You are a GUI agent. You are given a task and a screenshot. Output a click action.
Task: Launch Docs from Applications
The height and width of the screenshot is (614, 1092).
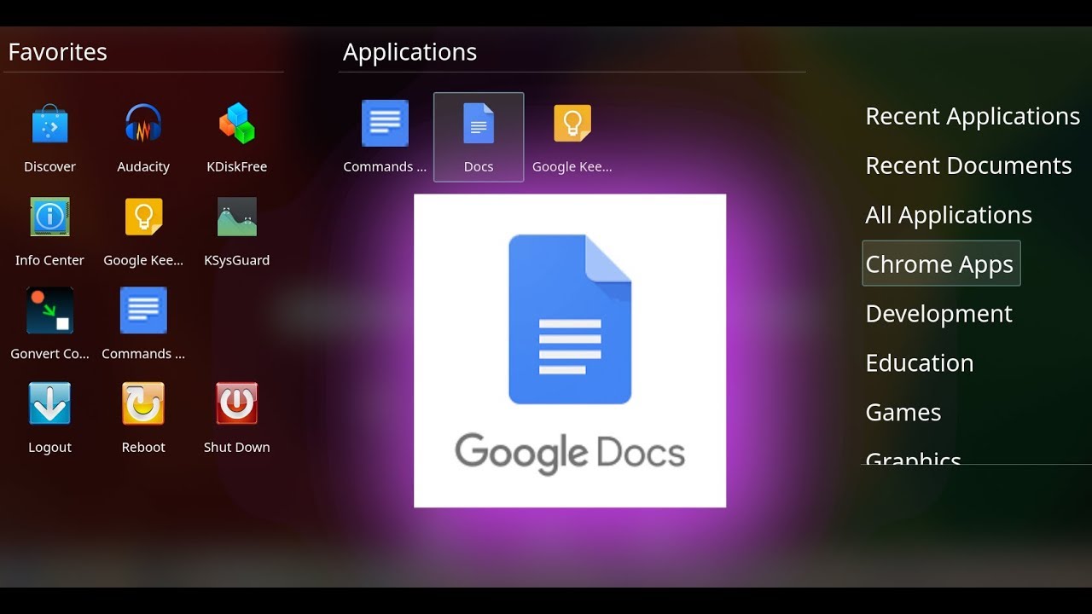point(479,136)
